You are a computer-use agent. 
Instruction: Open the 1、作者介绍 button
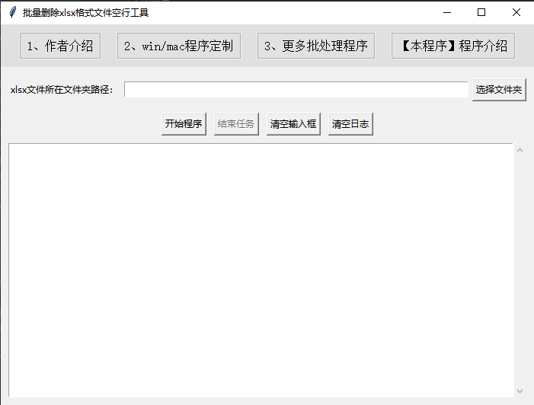click(x=60, y=46)
